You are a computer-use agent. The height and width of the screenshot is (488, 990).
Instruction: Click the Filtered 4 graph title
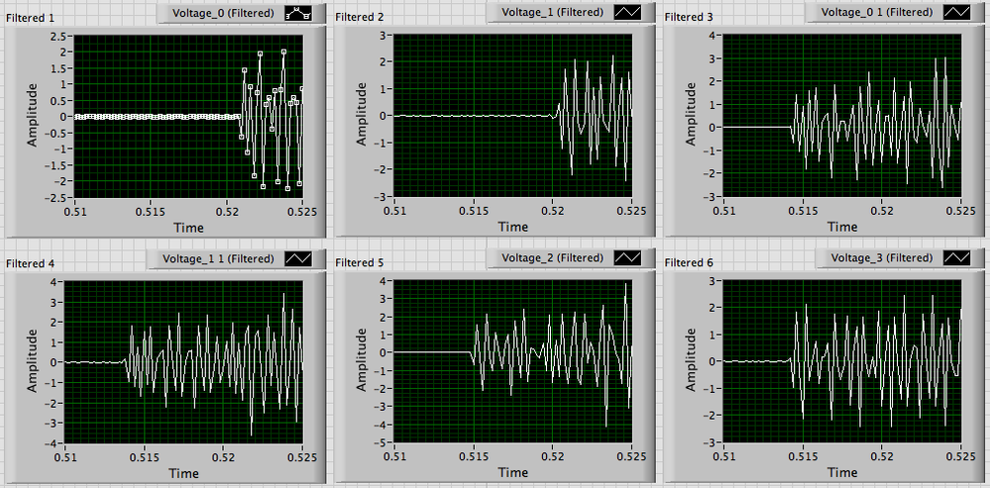[x=30, y=263]
